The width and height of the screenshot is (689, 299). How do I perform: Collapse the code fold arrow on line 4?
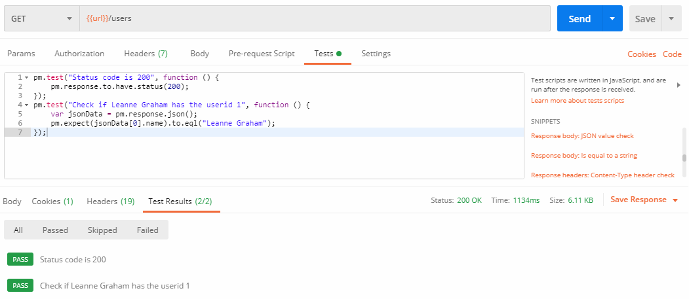pos(26,105)
